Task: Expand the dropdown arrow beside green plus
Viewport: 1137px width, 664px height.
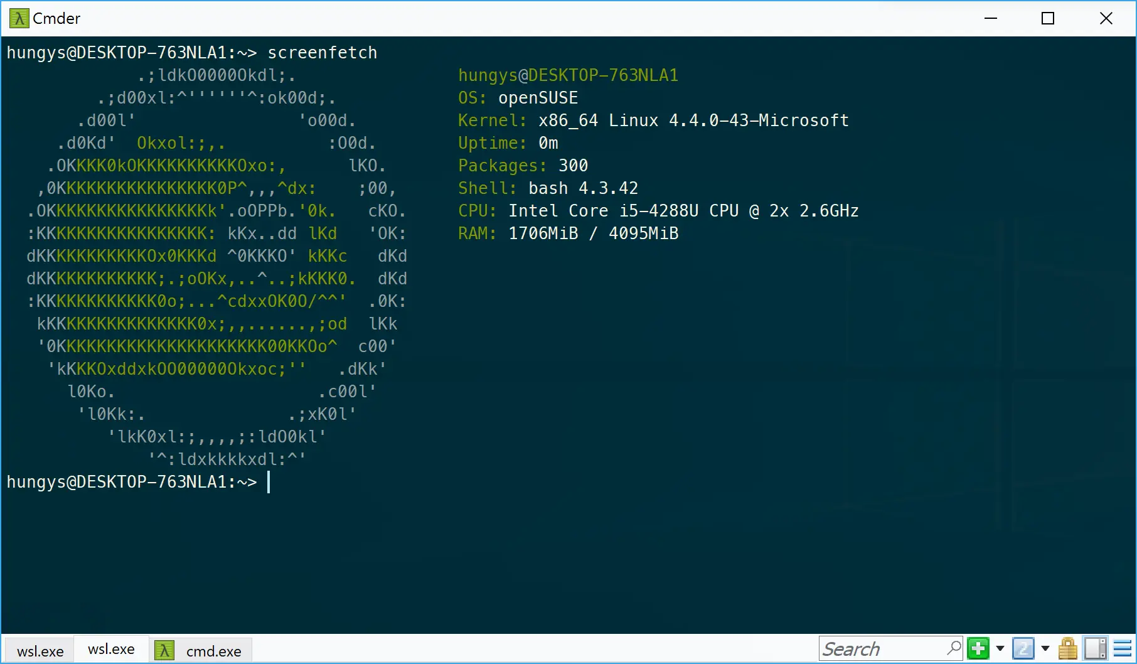Action: [x=1000, y=648]
